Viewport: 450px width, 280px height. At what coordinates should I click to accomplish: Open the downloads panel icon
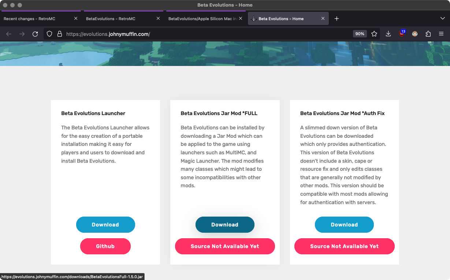point(388,34)
